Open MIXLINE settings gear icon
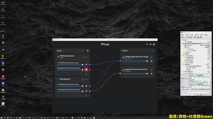This screenshot has width=213, height=119. click(150, 44)
